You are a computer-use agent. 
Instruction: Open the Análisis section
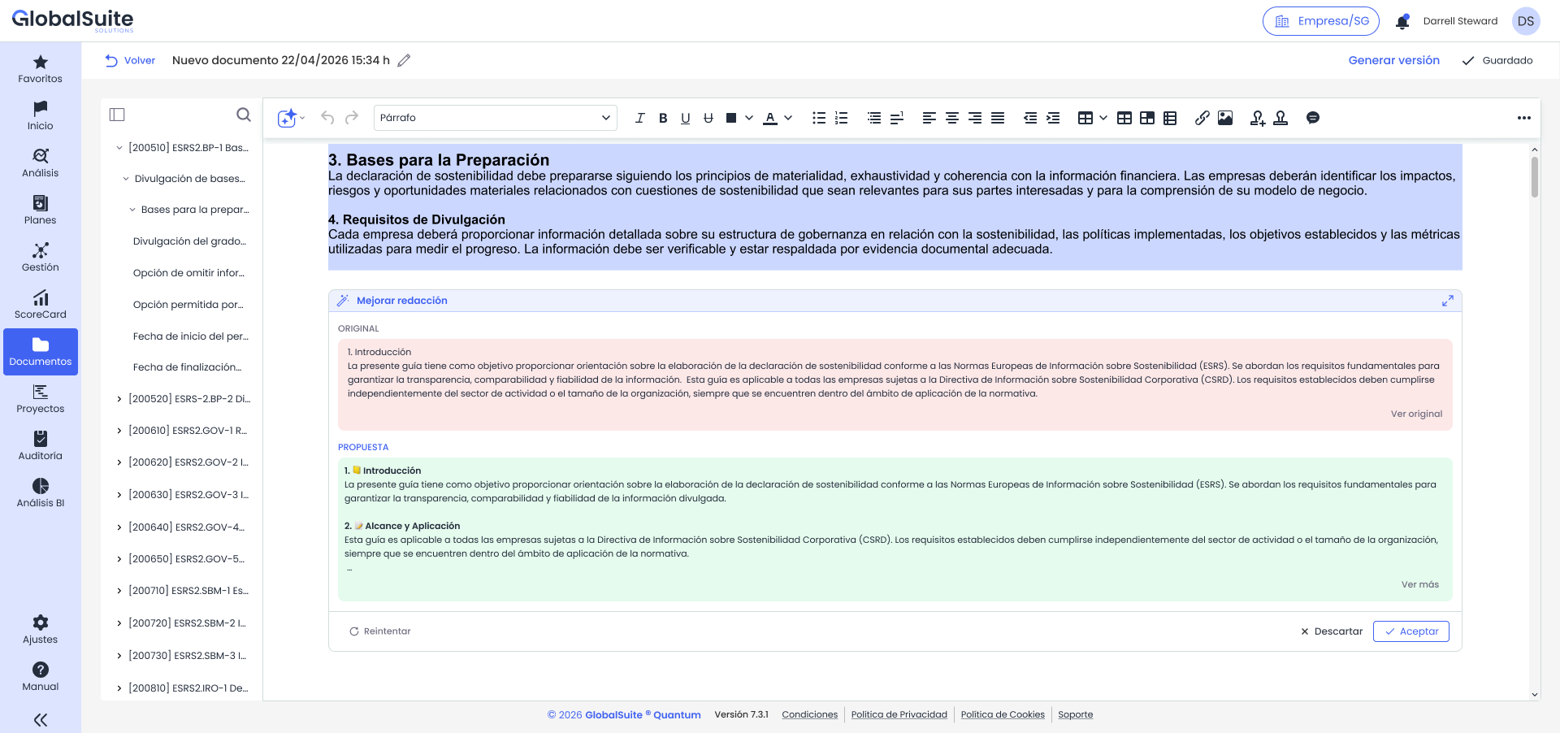(x=41, y=163)
